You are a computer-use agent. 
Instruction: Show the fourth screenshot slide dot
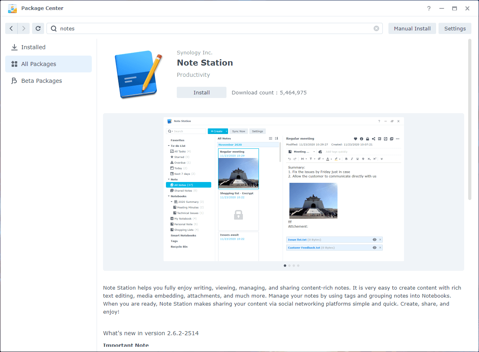298,266
